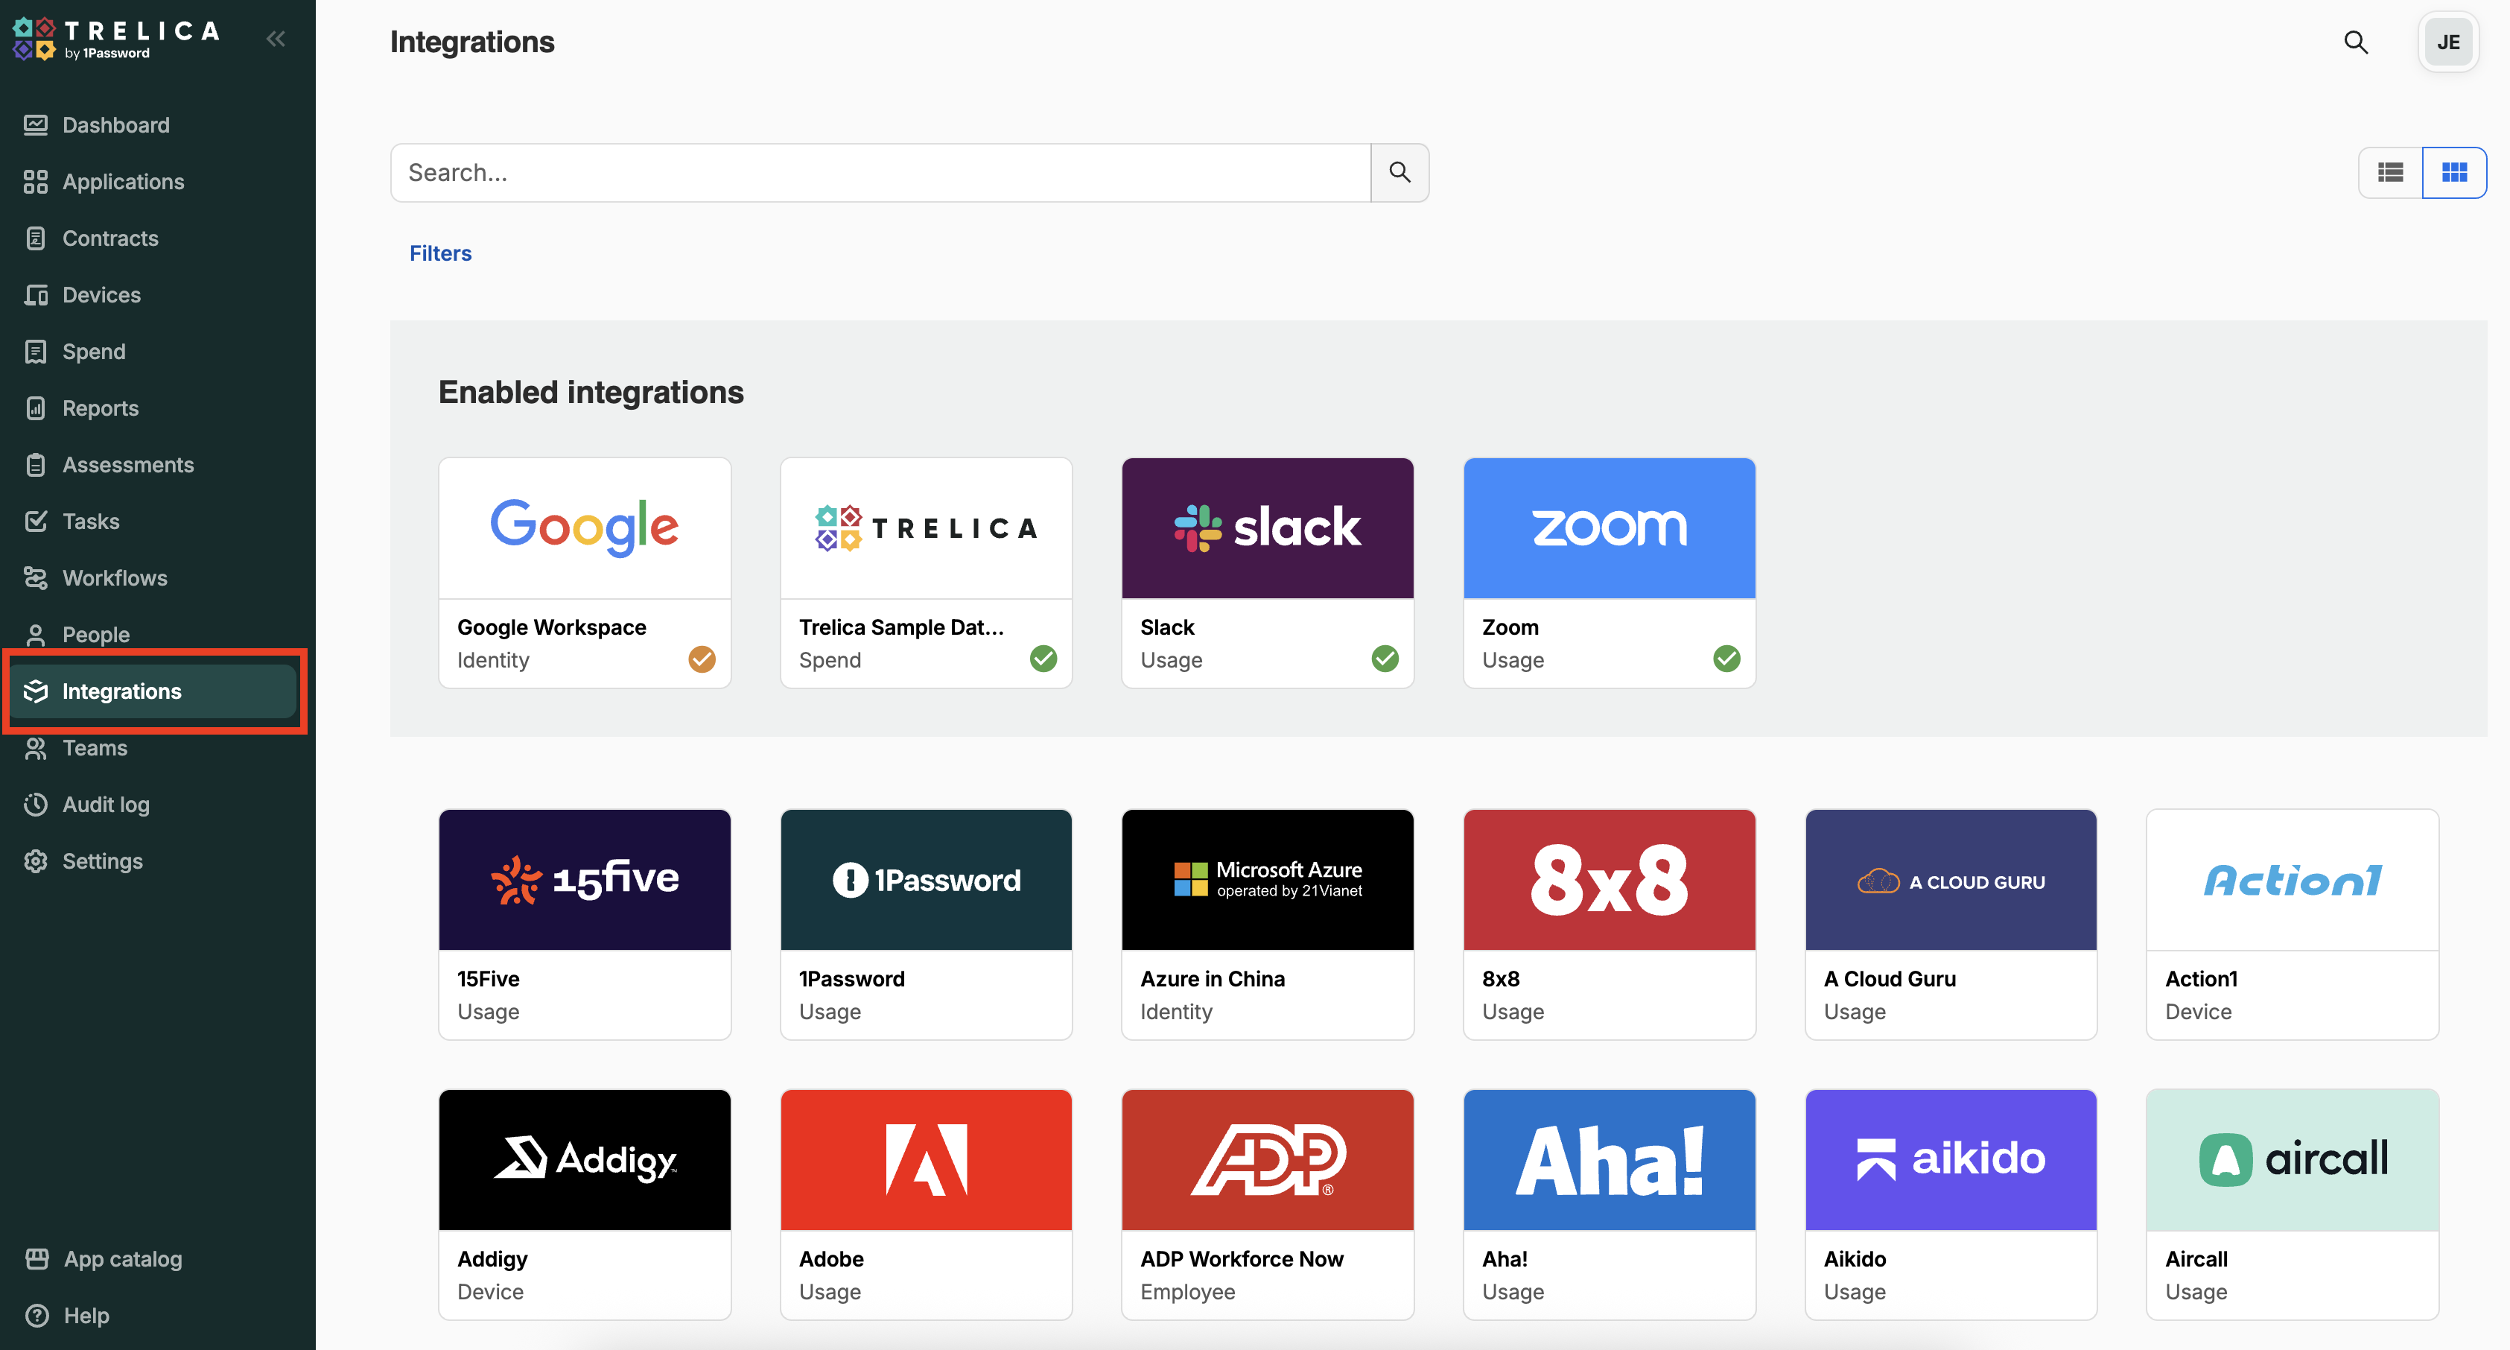Expand the Filters options
The image size is (2510, 1350).
coord(440,253)
